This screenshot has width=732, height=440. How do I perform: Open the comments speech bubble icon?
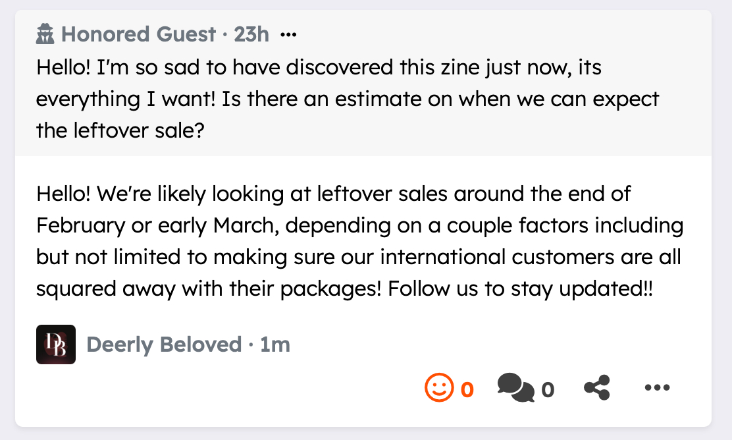point(515,388)
